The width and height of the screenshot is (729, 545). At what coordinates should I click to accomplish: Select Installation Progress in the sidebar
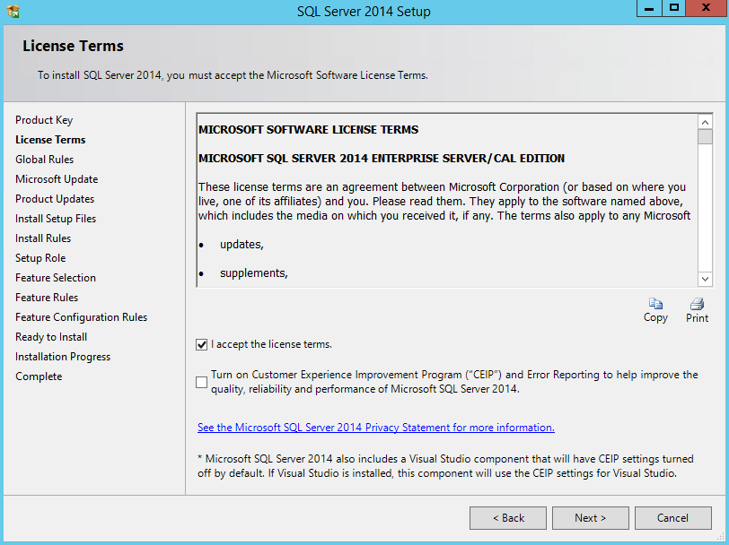(62, 356)
